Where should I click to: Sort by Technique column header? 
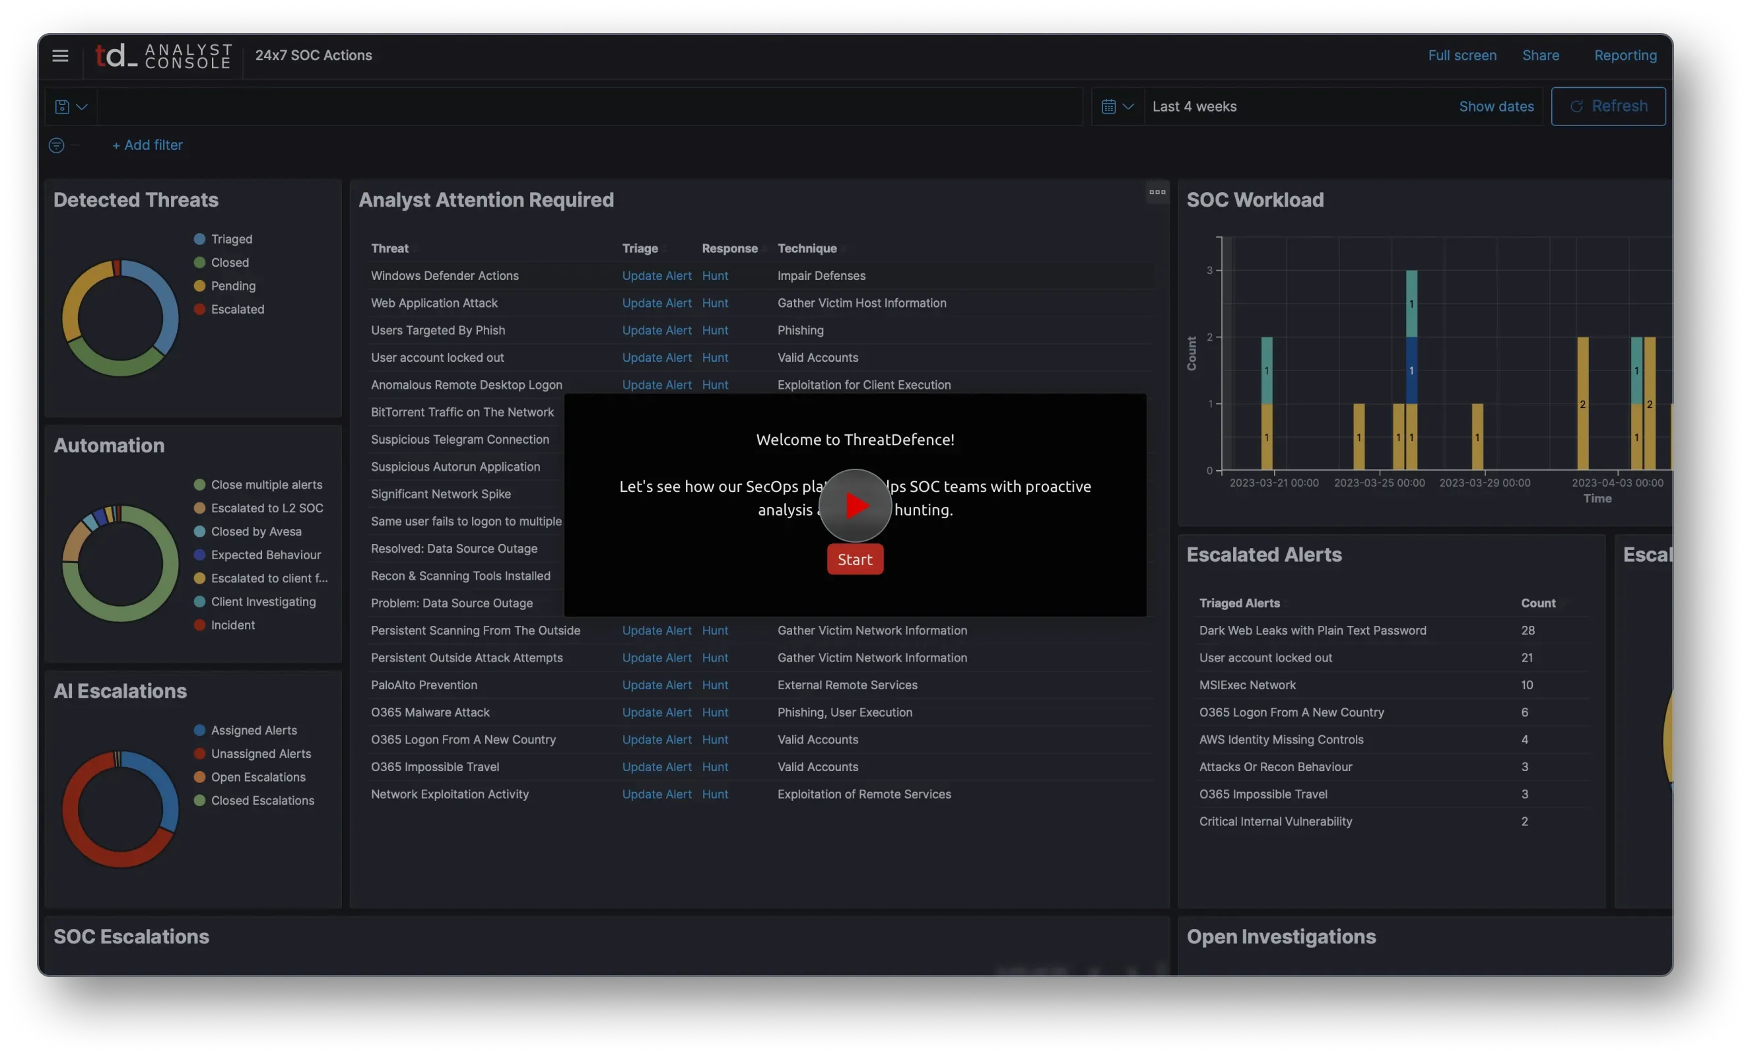[x=807, y=248]
